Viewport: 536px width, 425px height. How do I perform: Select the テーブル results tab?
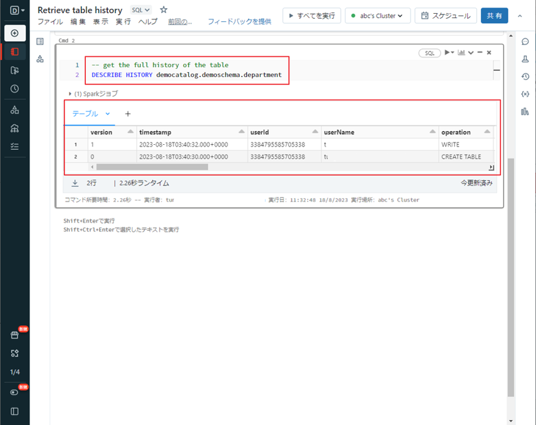pyautogui.click(x=85, y=114)
